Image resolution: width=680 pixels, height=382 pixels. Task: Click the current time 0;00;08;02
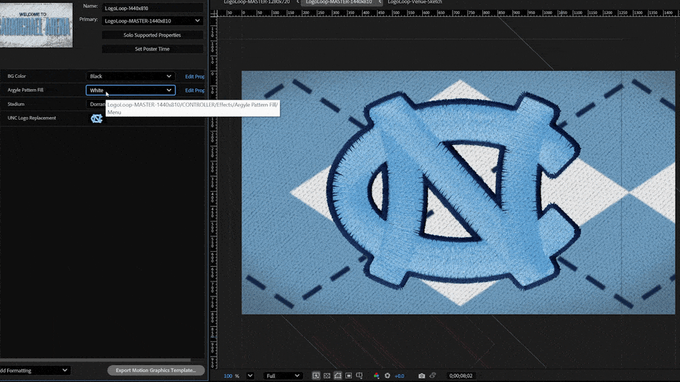click(460, 376)
